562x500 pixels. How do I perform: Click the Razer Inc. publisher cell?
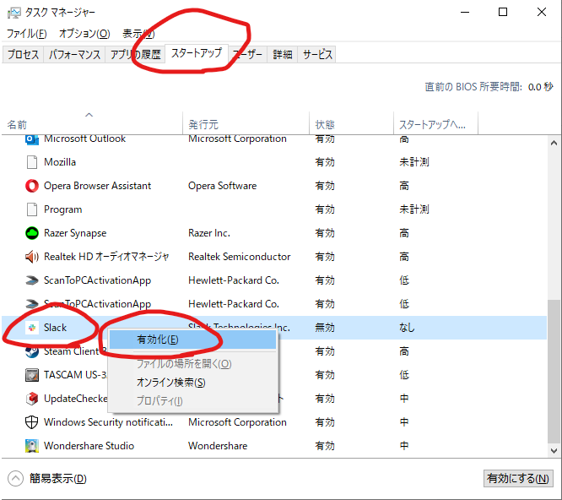(209, 233)
